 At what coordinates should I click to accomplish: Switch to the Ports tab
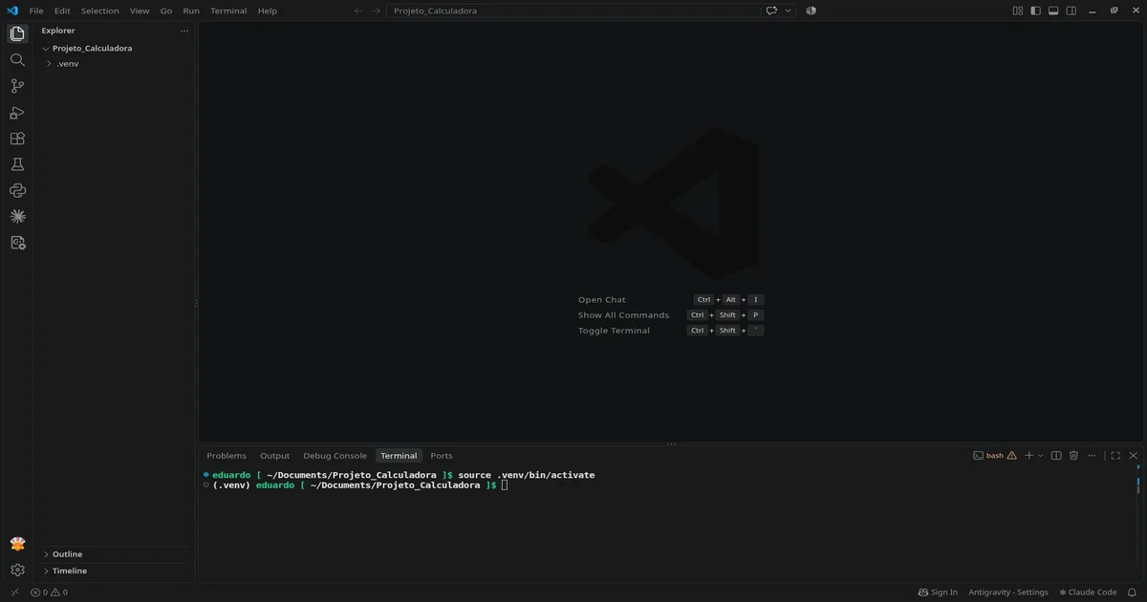coord(442,456)
